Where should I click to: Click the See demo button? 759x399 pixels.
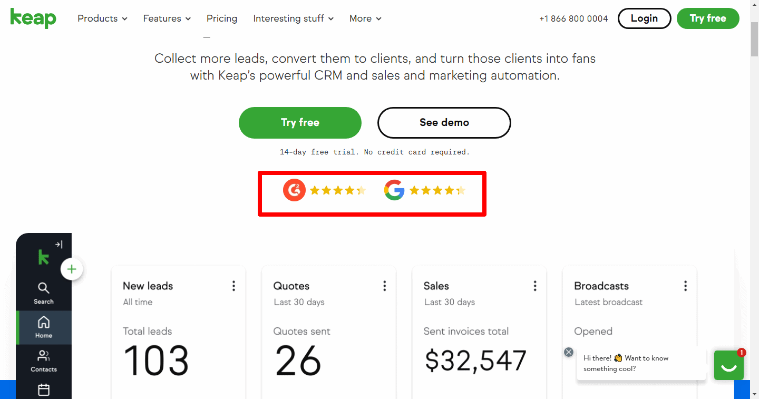point(444,122)
